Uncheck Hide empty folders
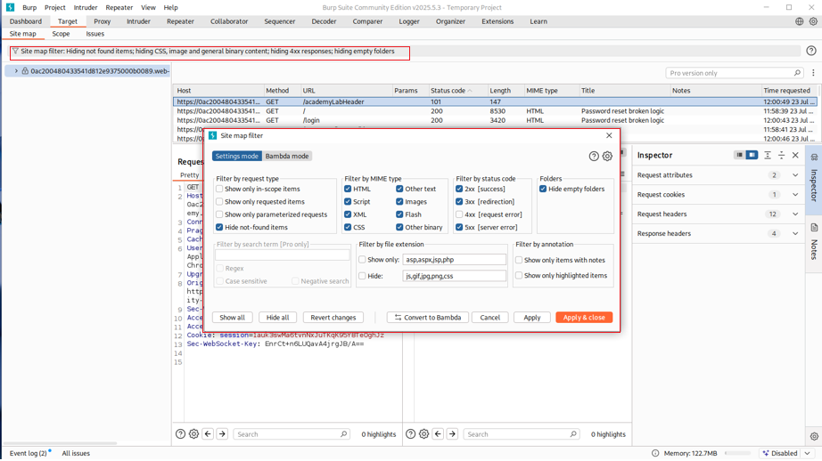Screen dimensions: 822x461 tap(543, 189)
